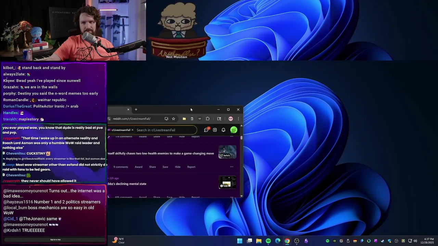Click the OBS system tray icon
This screenshot has height=246, width=438.
[396, 241]
